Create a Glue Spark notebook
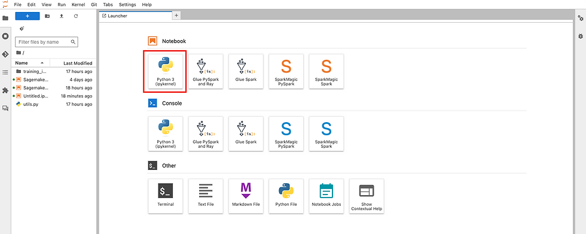 click(x=246, y=71)
